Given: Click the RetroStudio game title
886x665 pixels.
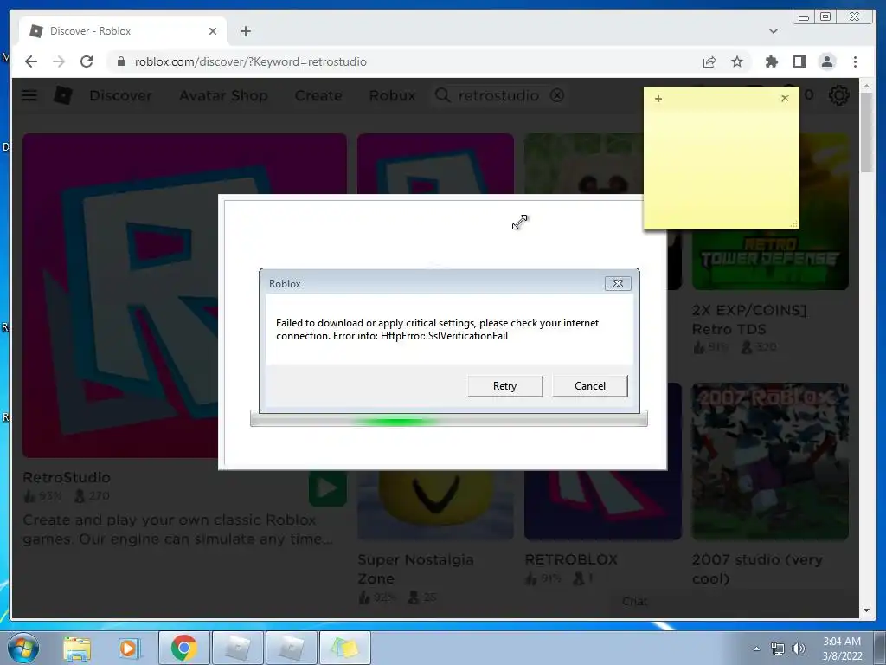Looking at the screenshot, I should (x=67, y=477).
